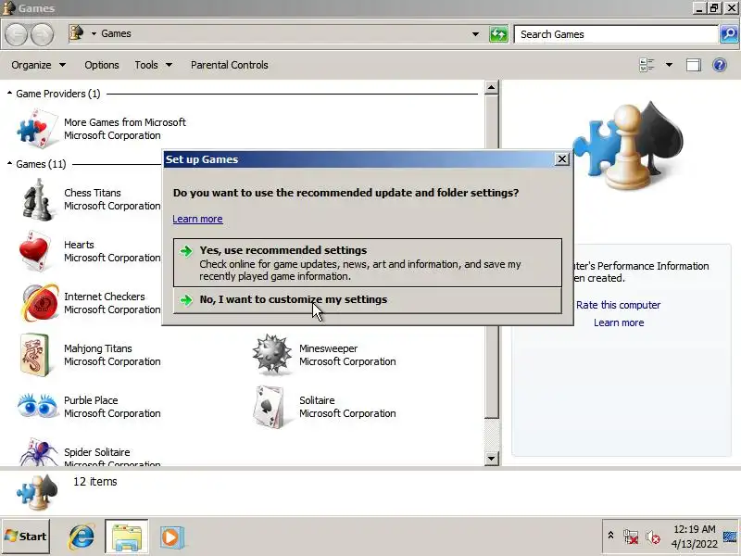The width and height of the screenshot is (741, 556).
Task: Click the green Refresh button
Action: pyautogui.click(x=498, y=34)
